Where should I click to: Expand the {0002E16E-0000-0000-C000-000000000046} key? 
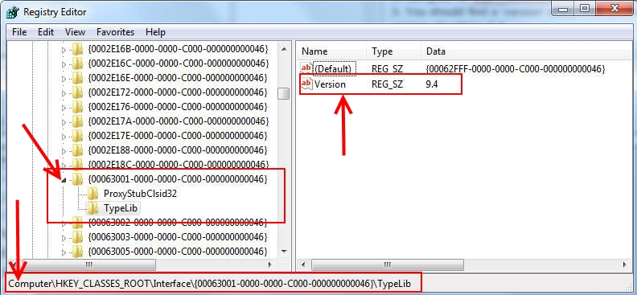[64, 79]
